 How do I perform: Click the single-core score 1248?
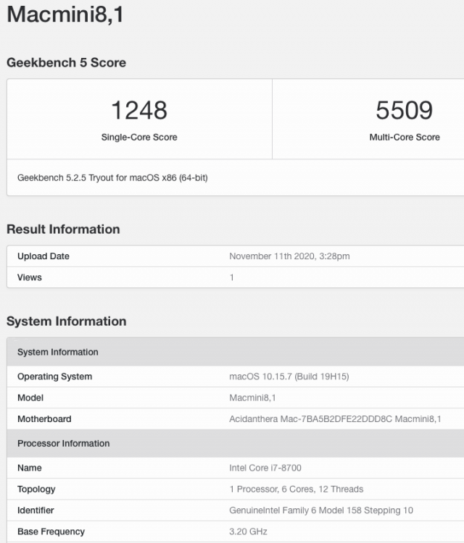139,110
